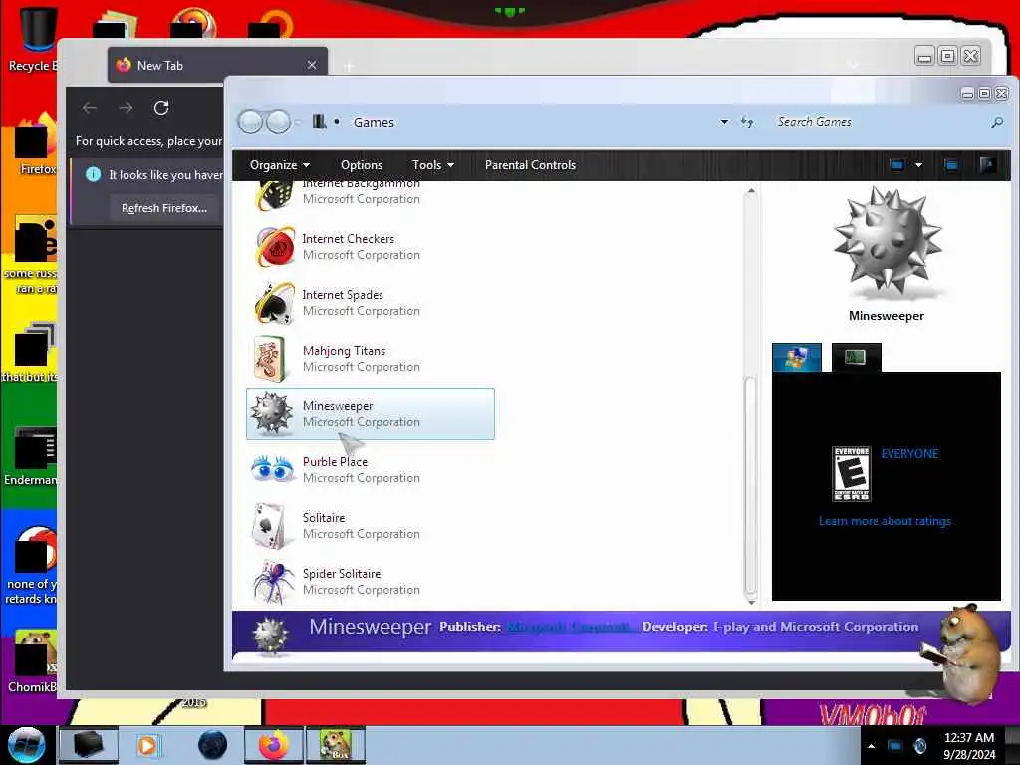Select the Firefox New Tab tab
This screenshot has height=765, width=1020.
(217, 65)
